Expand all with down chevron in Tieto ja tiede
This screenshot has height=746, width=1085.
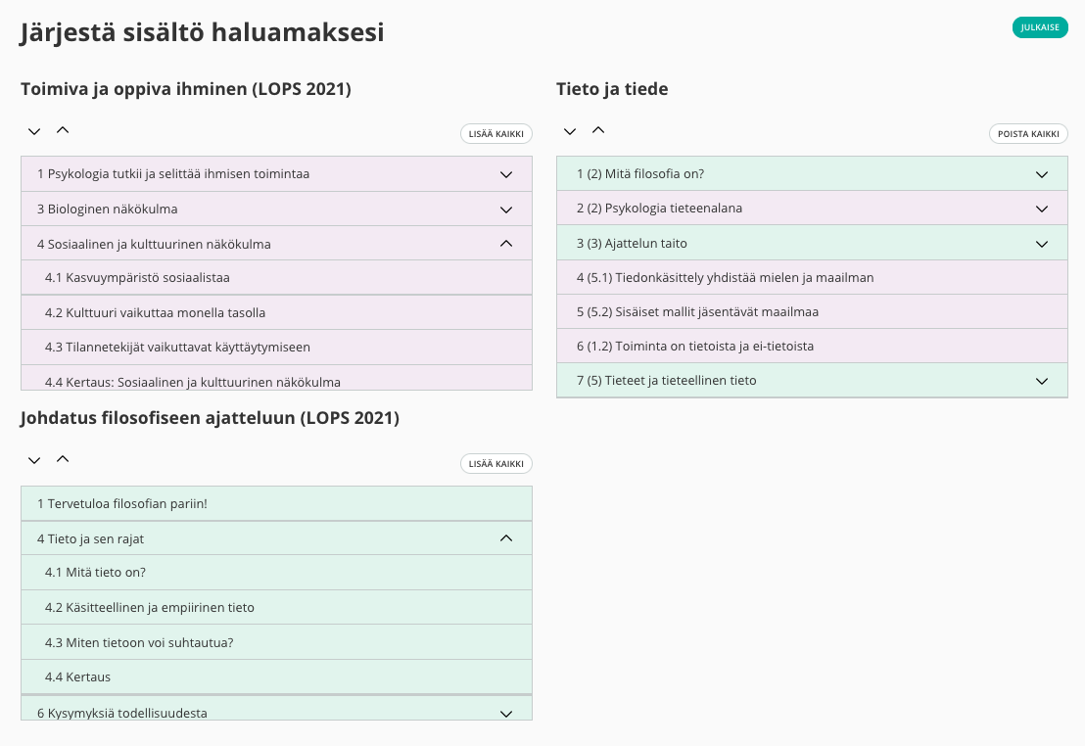(x=570, y=131)
